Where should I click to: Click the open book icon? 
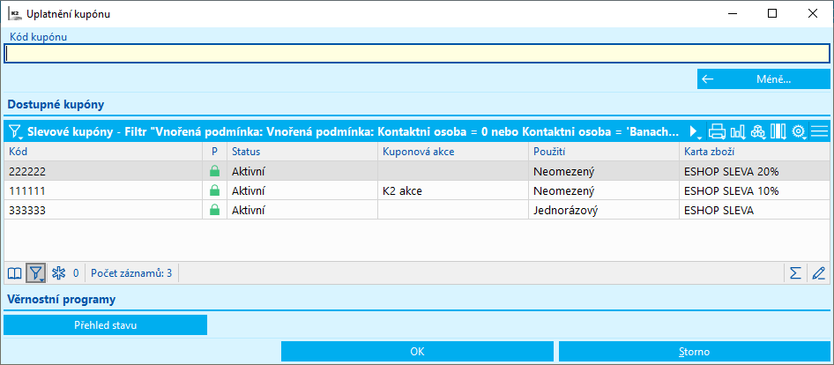click(15, 273)
